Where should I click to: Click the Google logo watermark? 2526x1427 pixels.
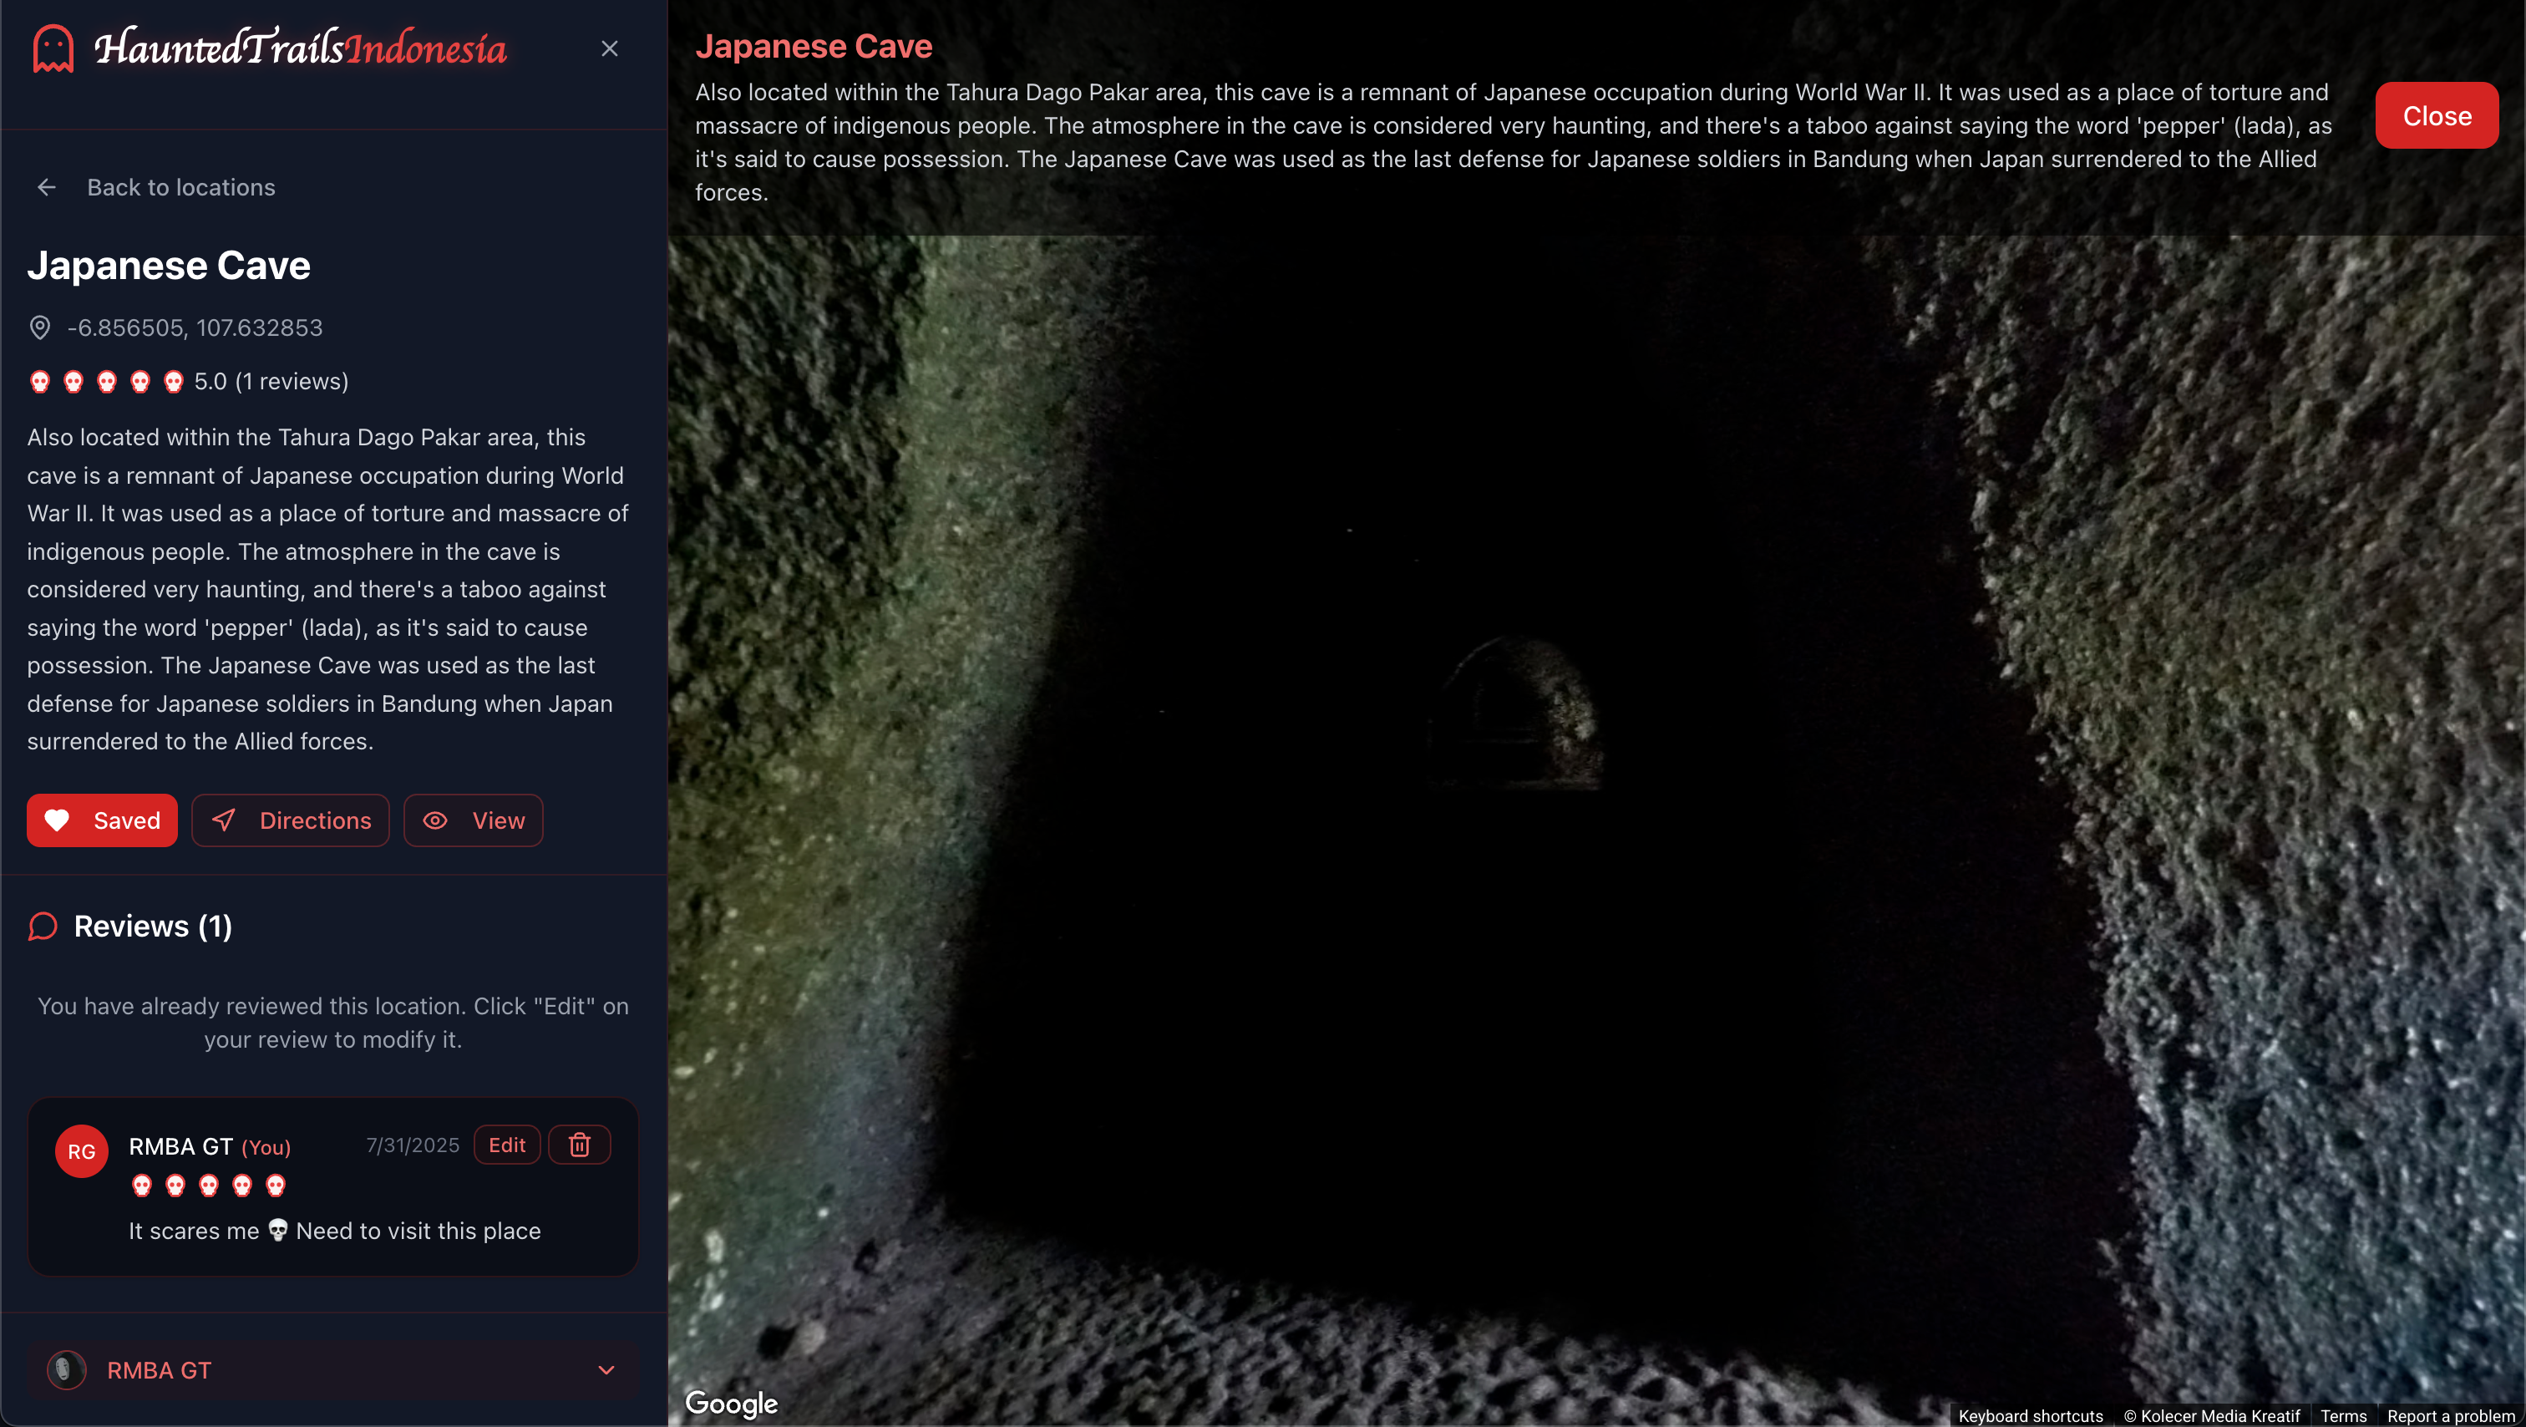pyautogui.click(x=731, y=1403)
